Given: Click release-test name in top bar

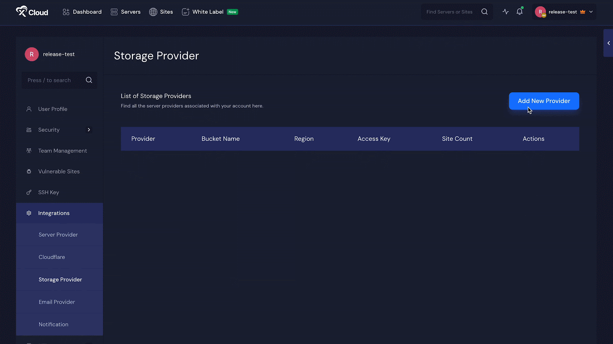Looking at the screenshot, I should pyautogui.click(x=562, y=12).
